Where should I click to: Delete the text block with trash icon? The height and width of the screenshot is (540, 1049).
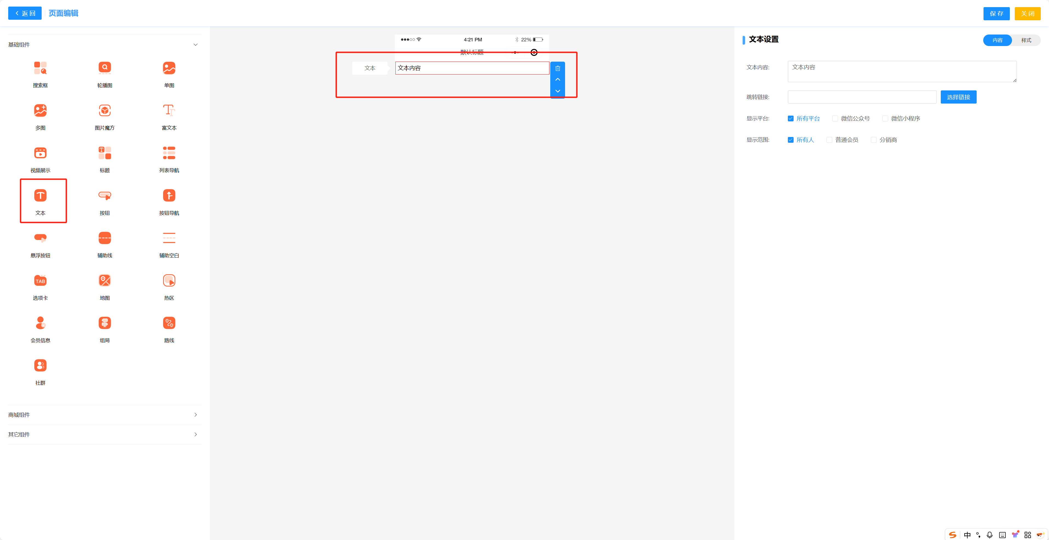[x=557, y=68]
